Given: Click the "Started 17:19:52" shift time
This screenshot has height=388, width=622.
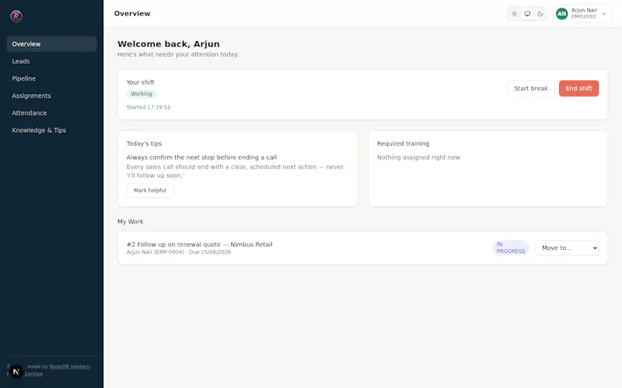Looking at the screenshot, I should [x=149, y=107].
